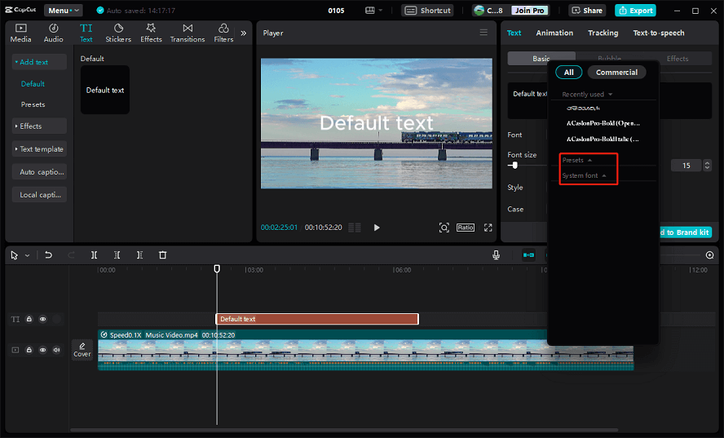Select the cursor pointer tool
Image resolution: width=724 pixels, height=438 pixels.
15,255
